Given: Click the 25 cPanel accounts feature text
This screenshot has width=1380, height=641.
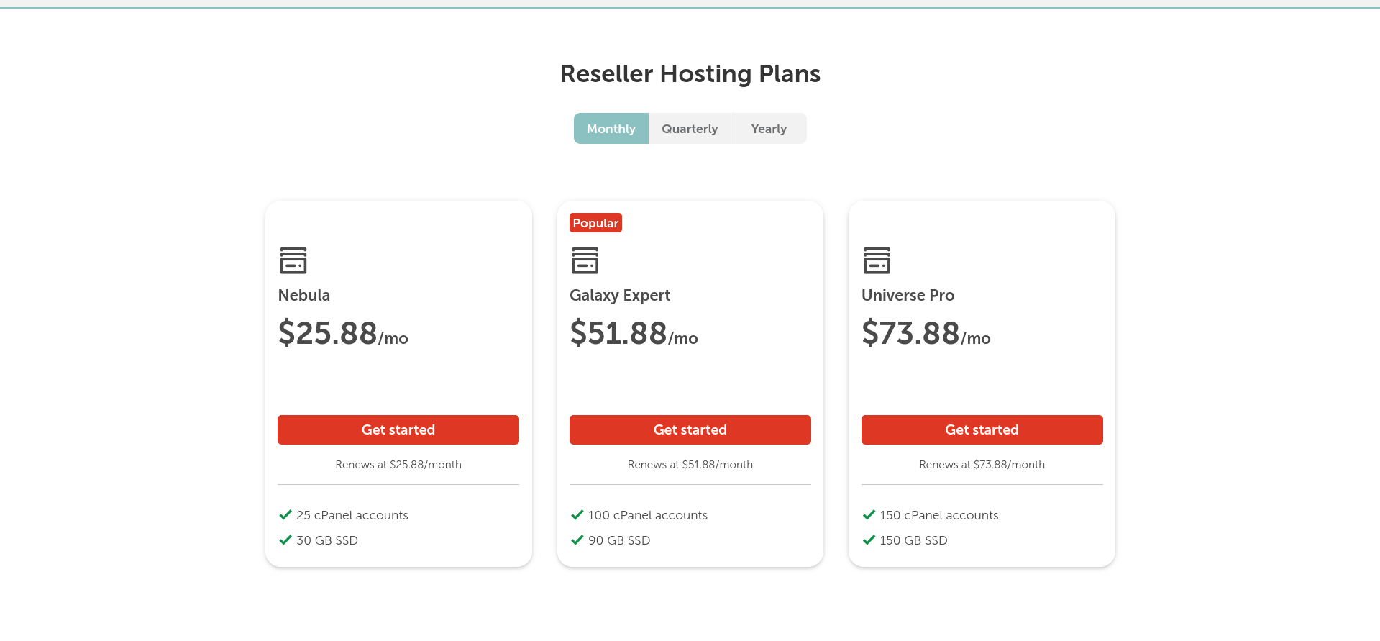Looking at the screenshot, I should coord(352,515).
